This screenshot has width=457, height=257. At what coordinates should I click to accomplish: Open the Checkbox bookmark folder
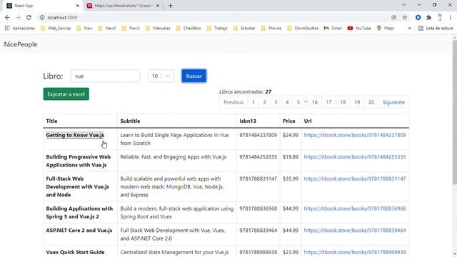pos(189,29)
